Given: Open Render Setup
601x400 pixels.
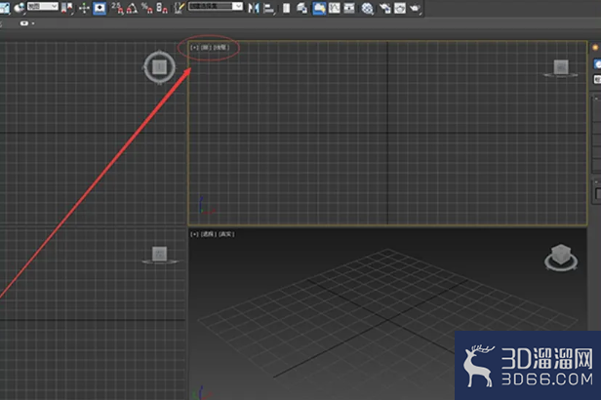Looking at the screenshot, I should 384,8.
